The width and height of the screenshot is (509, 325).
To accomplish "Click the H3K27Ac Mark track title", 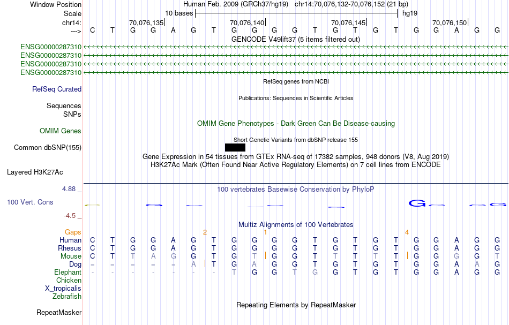I will click(296, 165).
